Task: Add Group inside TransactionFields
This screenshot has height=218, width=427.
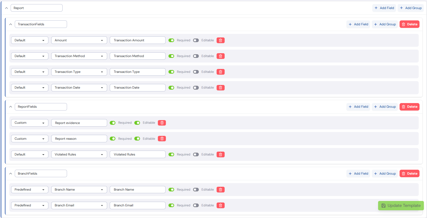Action: tap(385, 24)
